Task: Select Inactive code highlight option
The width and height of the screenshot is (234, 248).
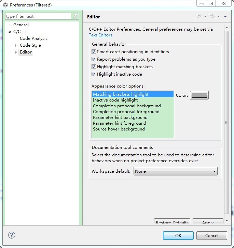Action: pyautogui.click(x=133, y=100)
